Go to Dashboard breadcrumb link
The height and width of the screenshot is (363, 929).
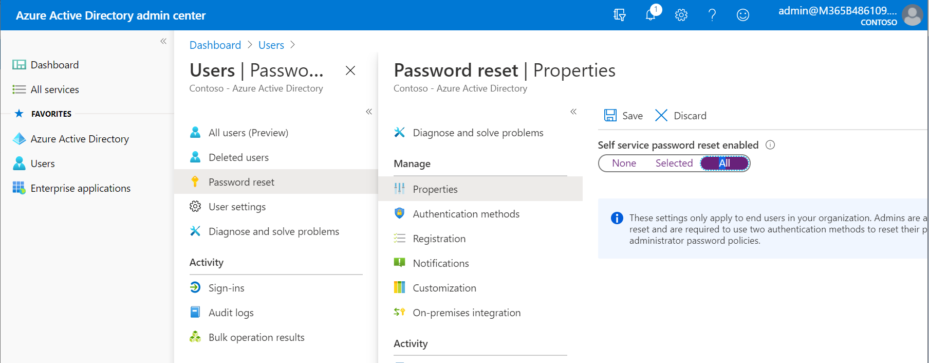pyautogui.click(x=215, y=45)
